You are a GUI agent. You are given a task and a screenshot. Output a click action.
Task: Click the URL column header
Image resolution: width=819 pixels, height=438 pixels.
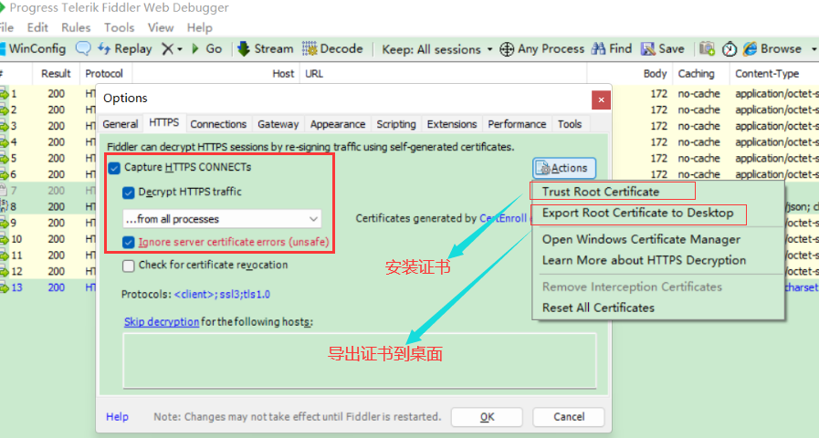click(x=444, y=74)
